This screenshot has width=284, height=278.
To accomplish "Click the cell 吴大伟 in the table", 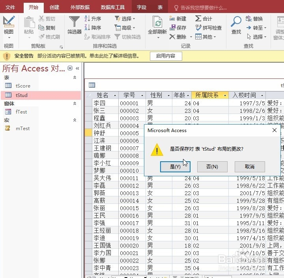I will pos(105,178).
